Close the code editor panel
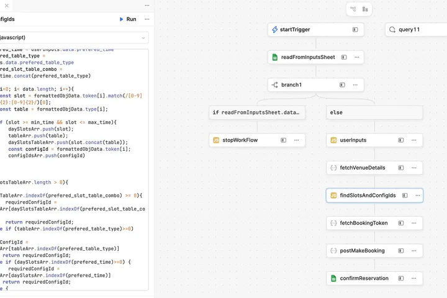This screenshot has height=298, width=447. (x=7, y=6)
